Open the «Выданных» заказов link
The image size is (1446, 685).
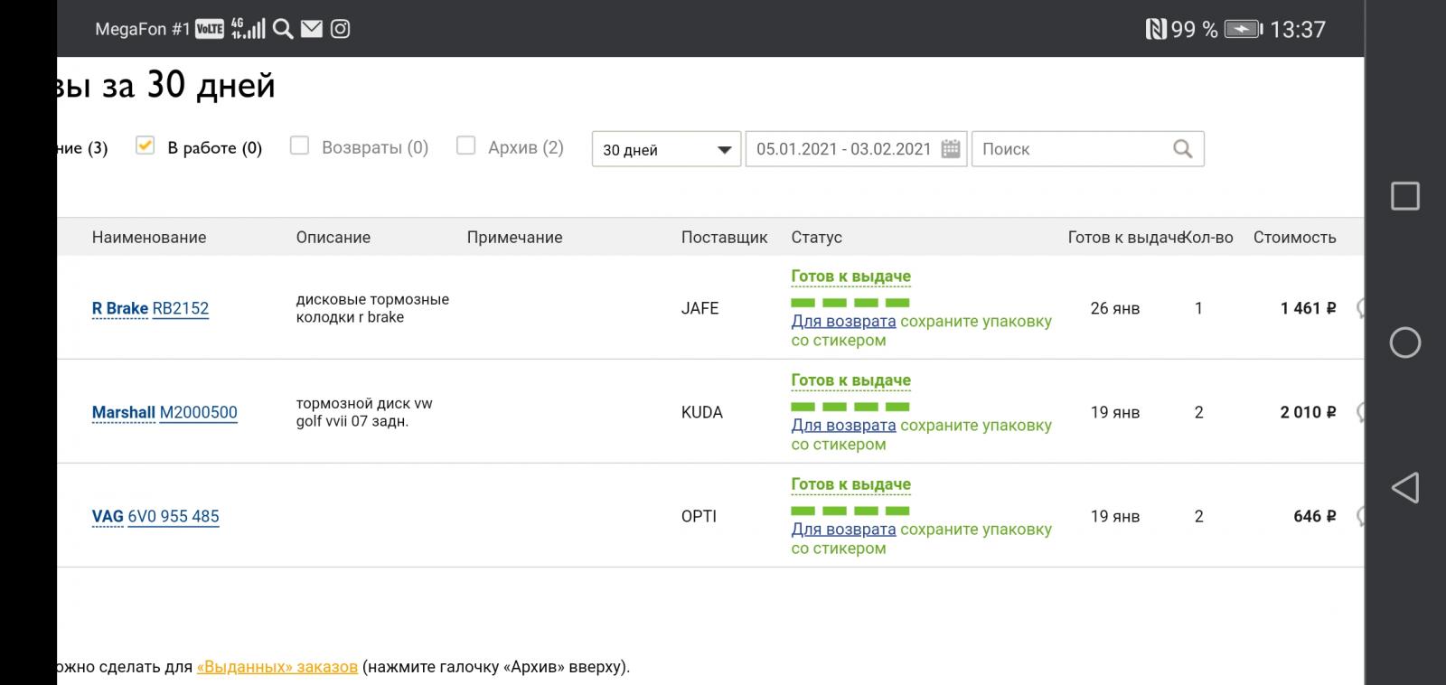(x=277, y=668)
